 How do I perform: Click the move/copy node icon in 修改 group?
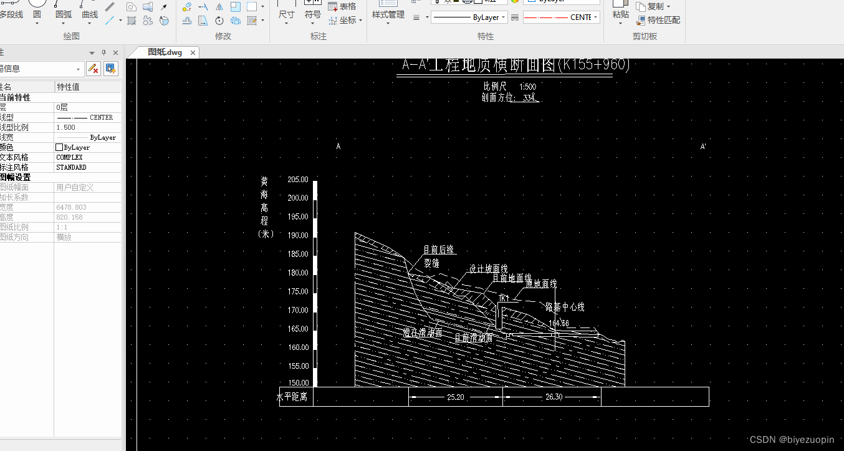(x=186, y=7)
